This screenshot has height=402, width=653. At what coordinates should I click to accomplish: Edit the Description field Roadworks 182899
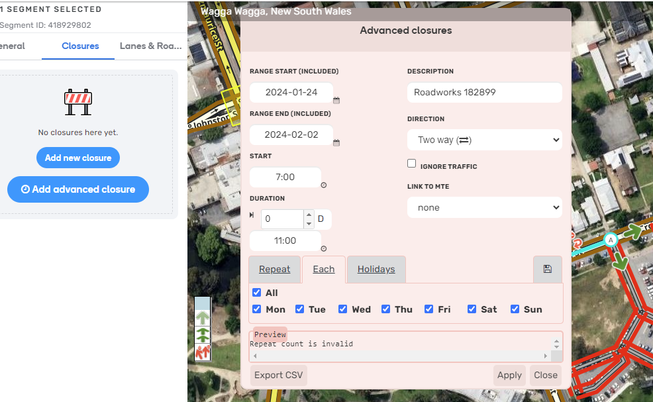[485, 93]
